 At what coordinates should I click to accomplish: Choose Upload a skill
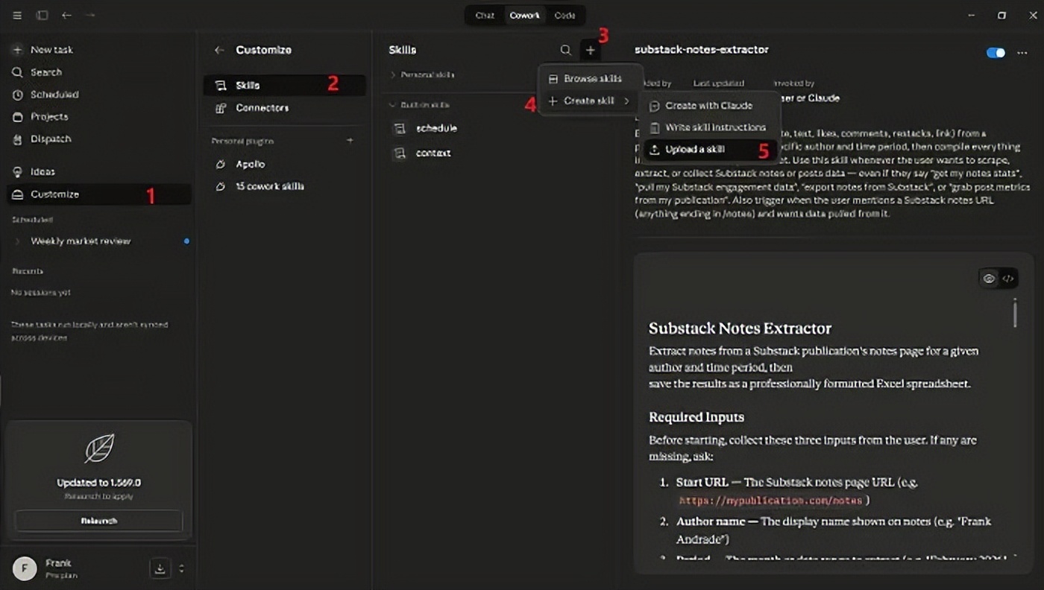pos(710,150)
